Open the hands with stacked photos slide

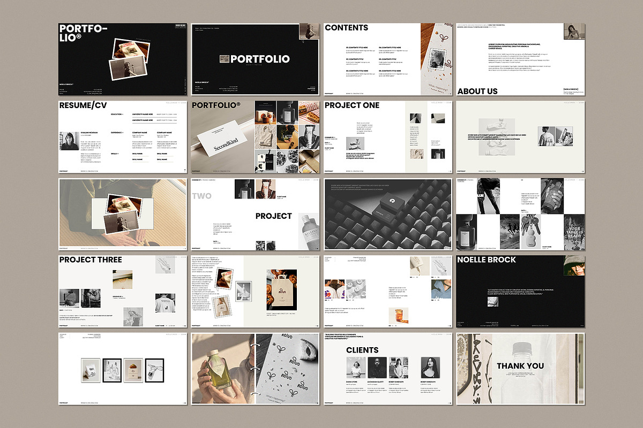[x=122, y=214]
